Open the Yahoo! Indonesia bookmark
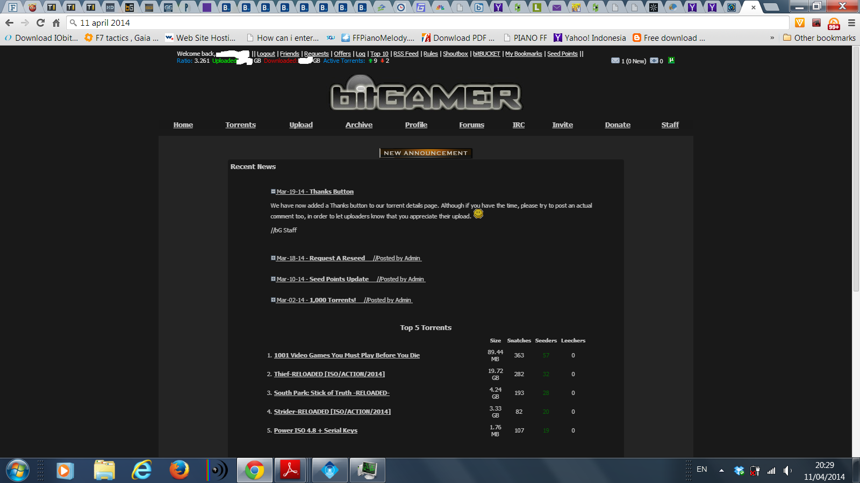 [x=590, y=38]
